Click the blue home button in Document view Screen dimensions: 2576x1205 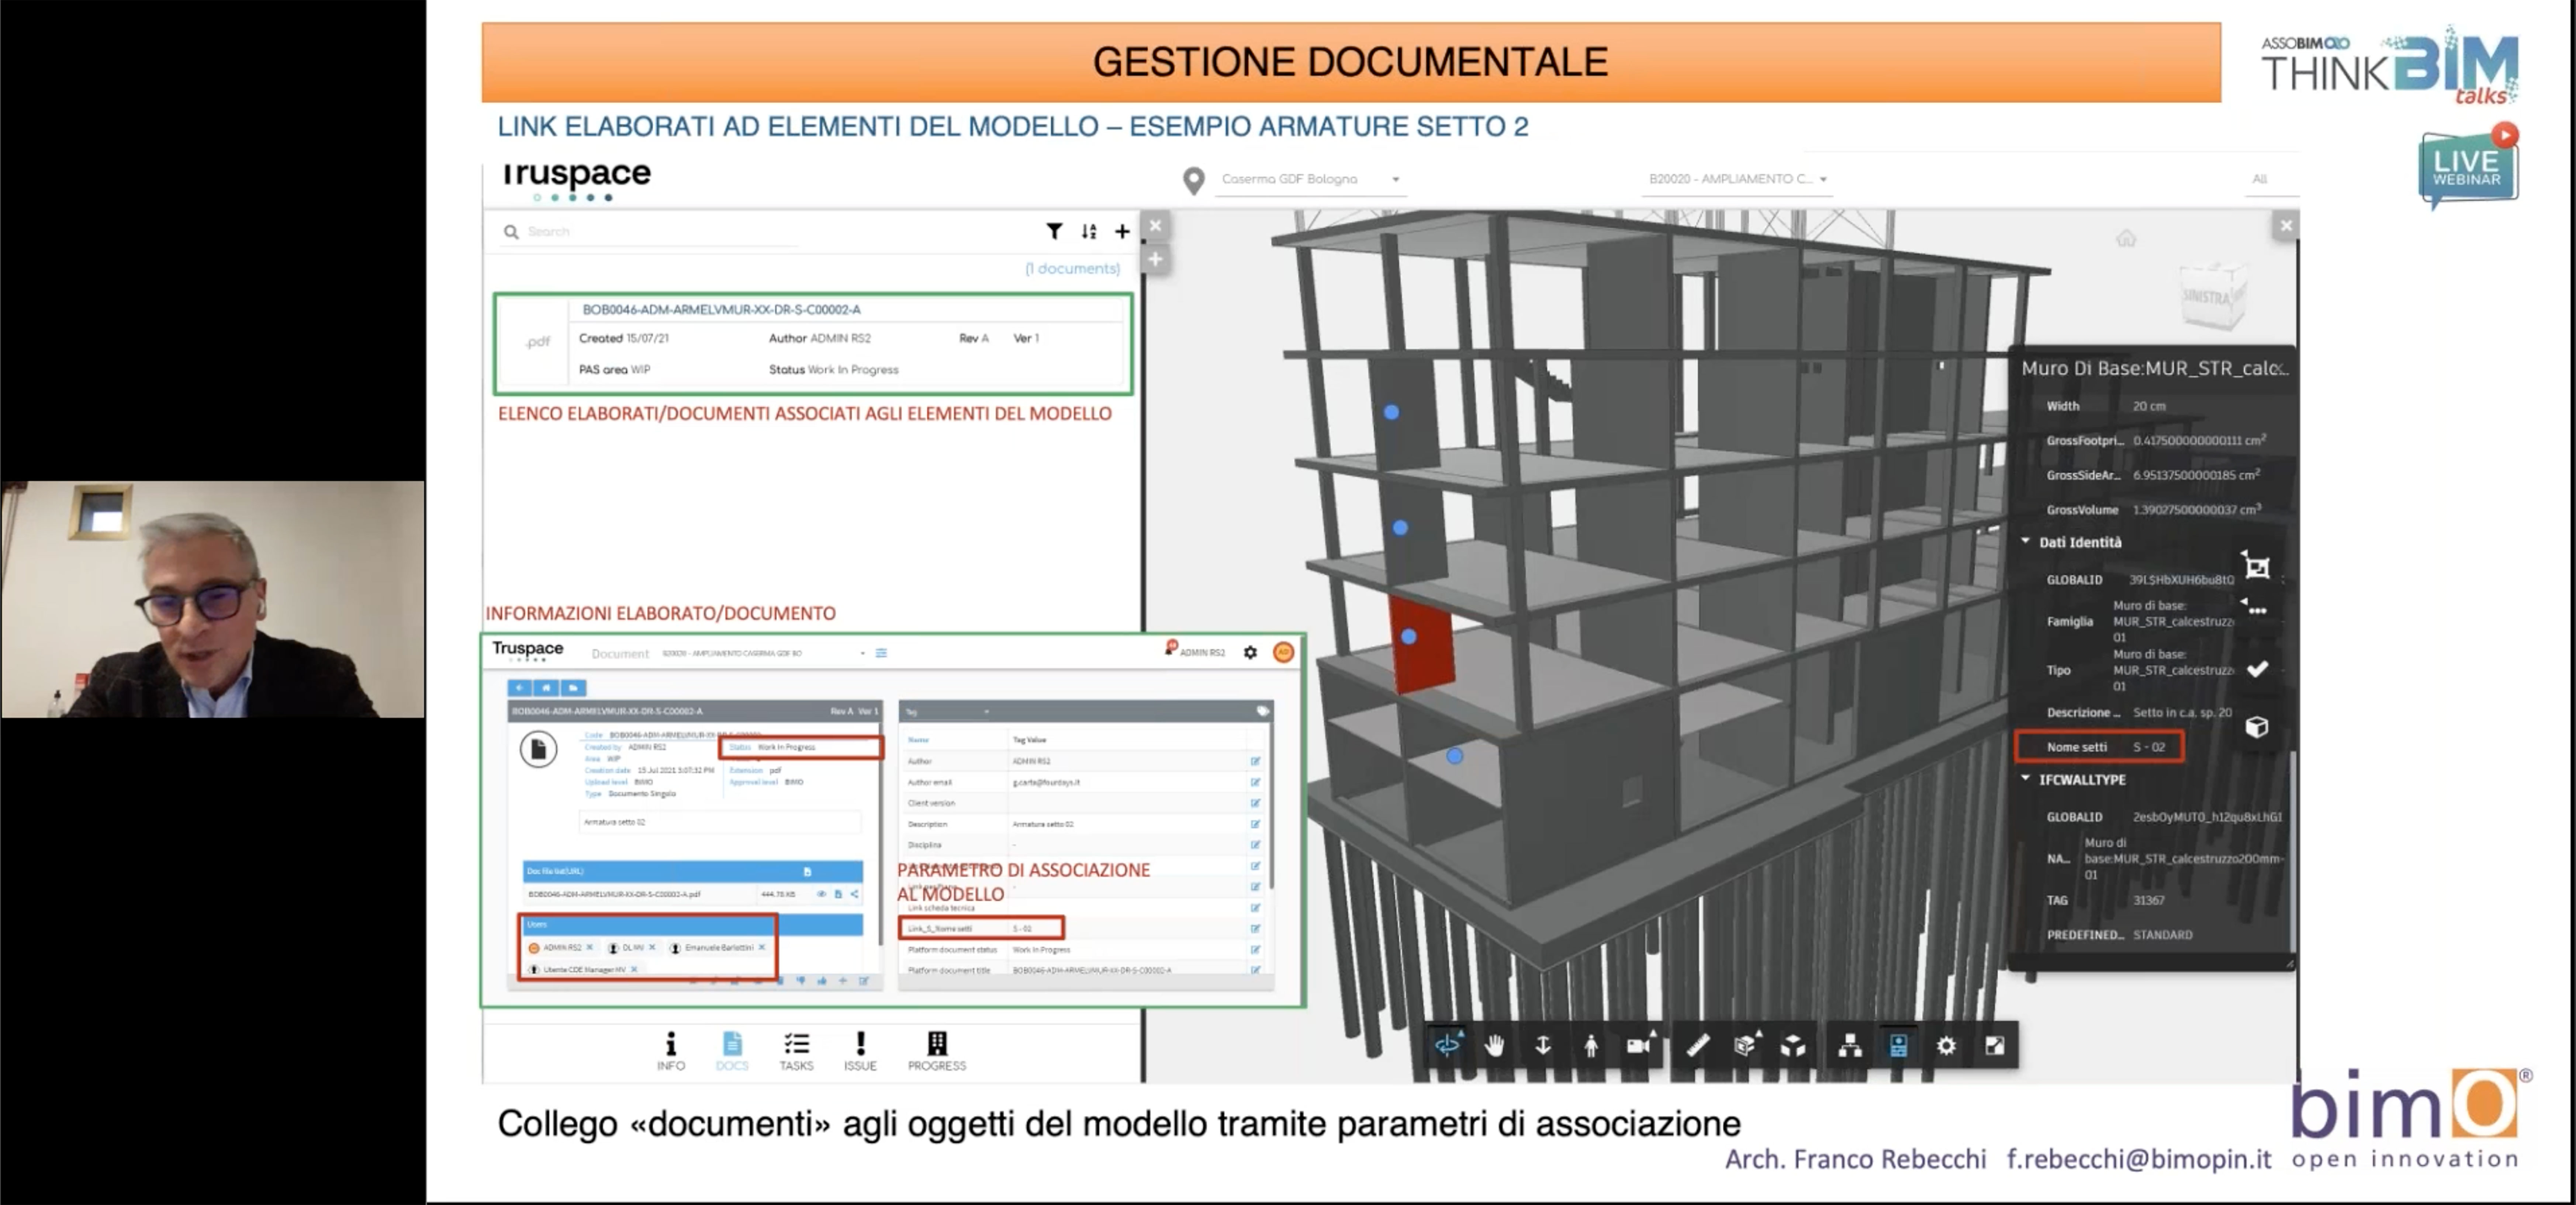(x=546, y=688)
